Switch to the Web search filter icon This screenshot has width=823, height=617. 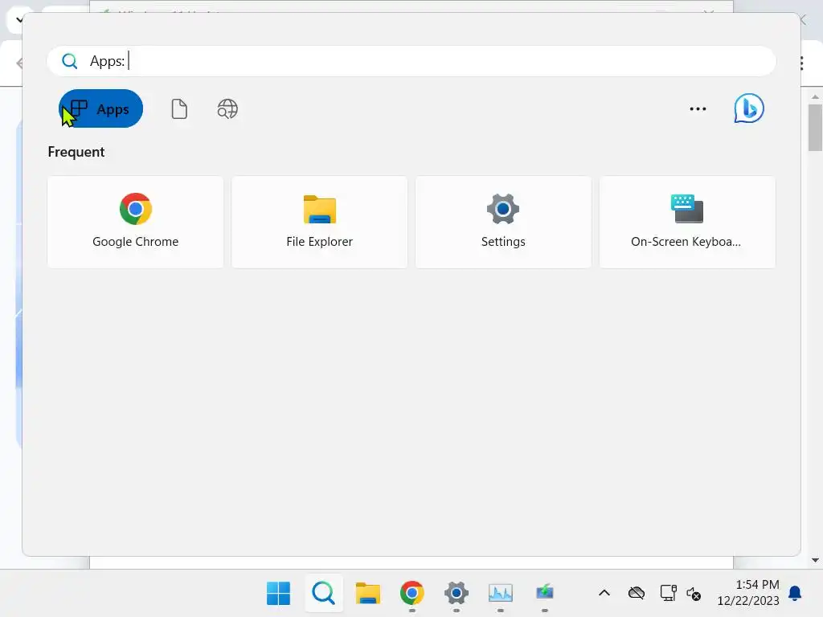[227, 108]
